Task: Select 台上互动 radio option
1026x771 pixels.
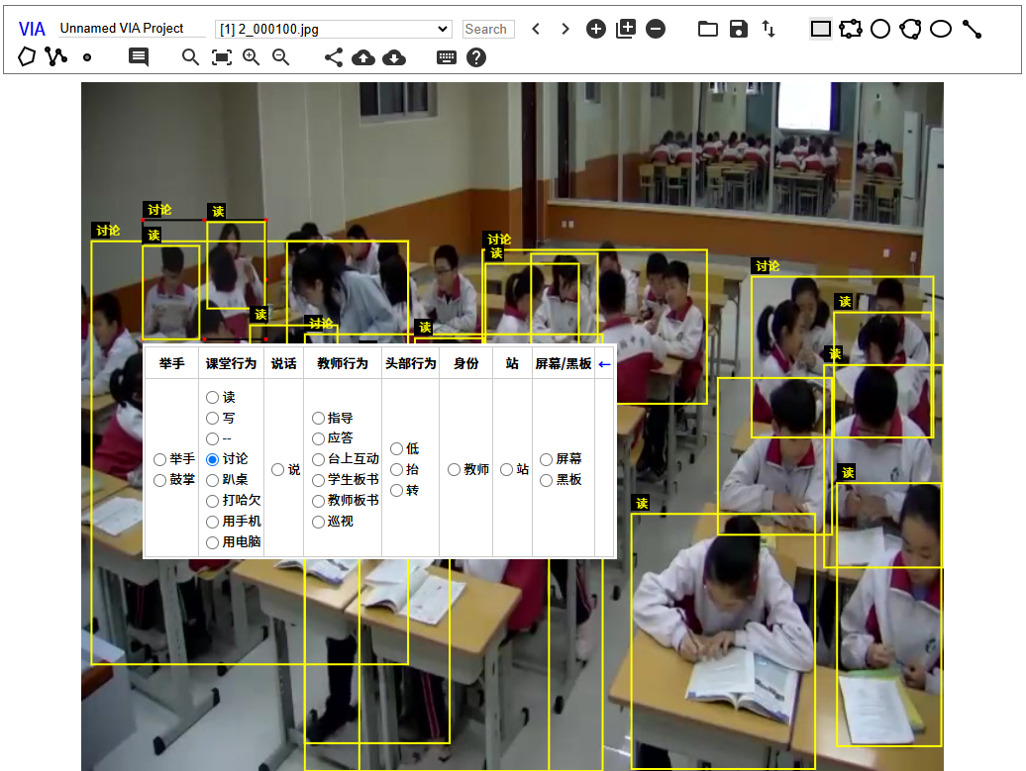Action: click(x=318, y=459)
